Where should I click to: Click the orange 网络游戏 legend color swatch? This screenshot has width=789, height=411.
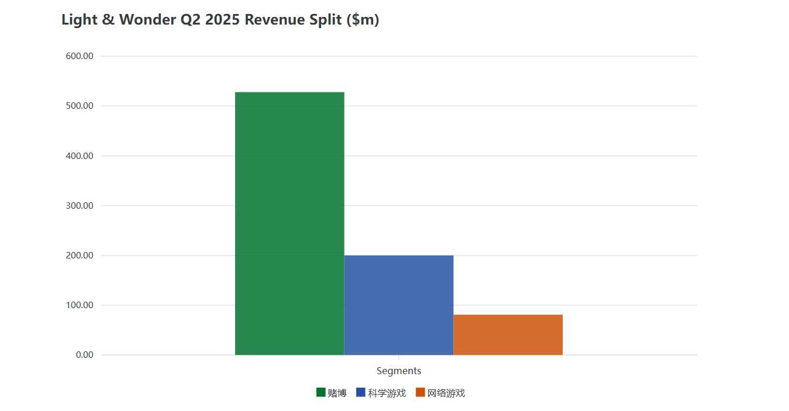pos(420,392)
